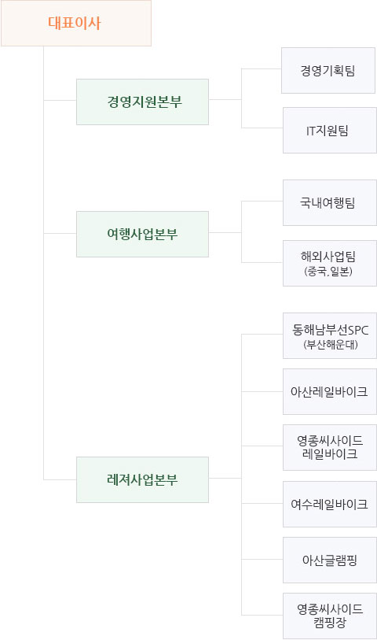377x640 pixels.
Task: Click the (부산해운대) subtitle text
Action: [x=331, y=345]
